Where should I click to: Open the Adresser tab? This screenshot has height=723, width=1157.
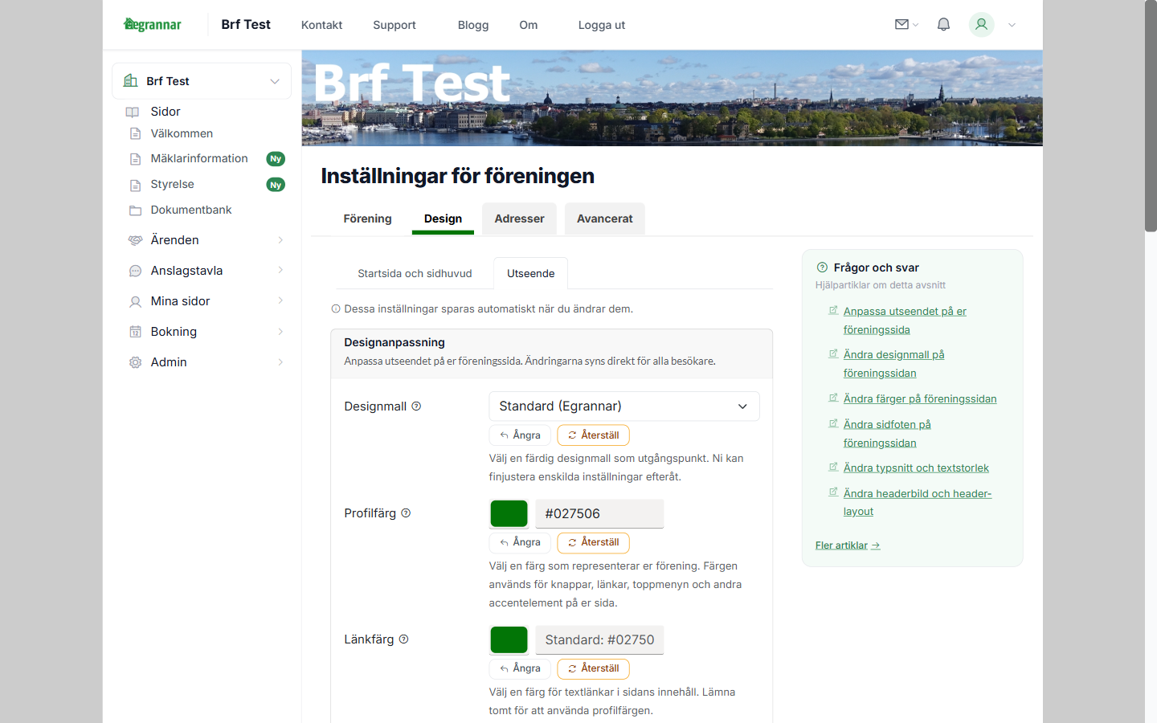[519, 219]
